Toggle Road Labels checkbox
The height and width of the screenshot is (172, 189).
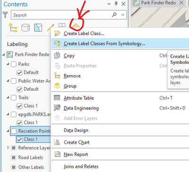(x=14, y=158)
